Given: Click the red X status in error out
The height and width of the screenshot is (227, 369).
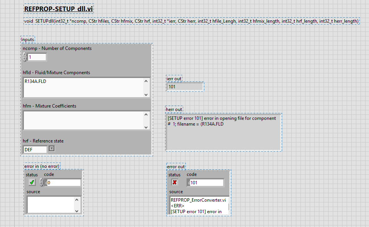Looking at the screenshot, I should pos(175,182).
